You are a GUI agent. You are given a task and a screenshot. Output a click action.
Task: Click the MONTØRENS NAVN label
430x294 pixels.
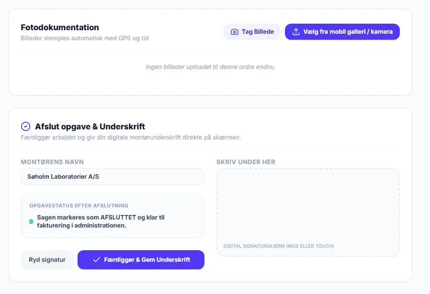52,162
